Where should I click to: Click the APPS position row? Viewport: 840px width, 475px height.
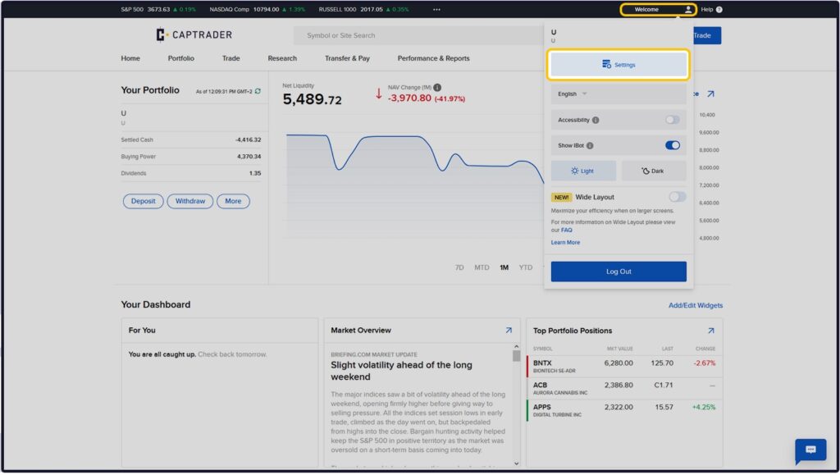click(624, 410)
